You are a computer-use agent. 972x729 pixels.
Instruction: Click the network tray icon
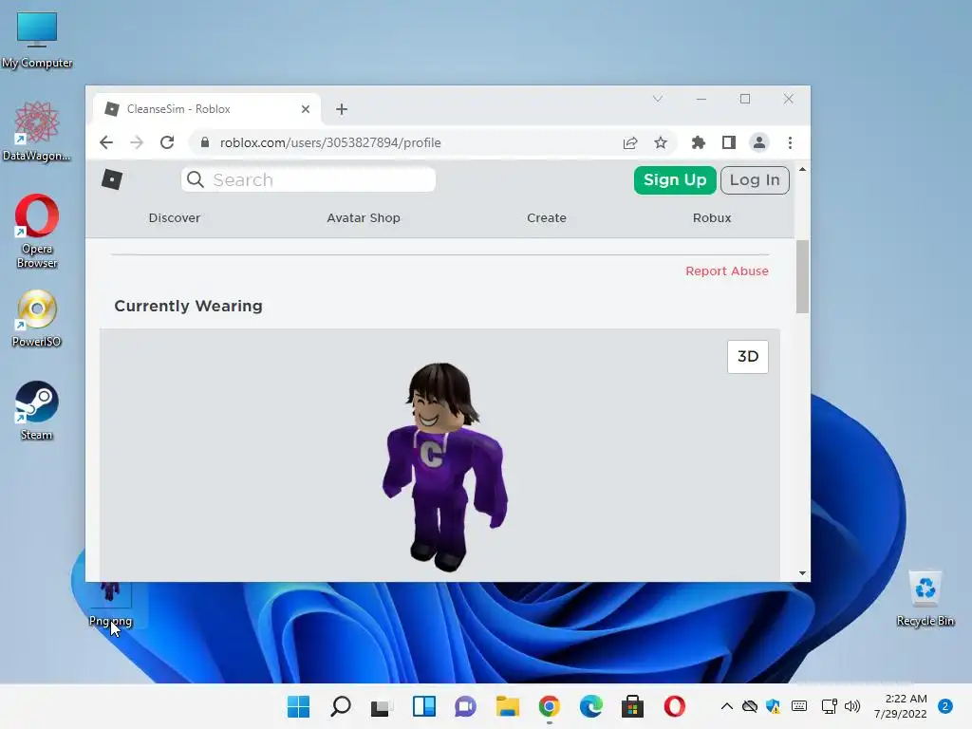(x=829, y=706)
